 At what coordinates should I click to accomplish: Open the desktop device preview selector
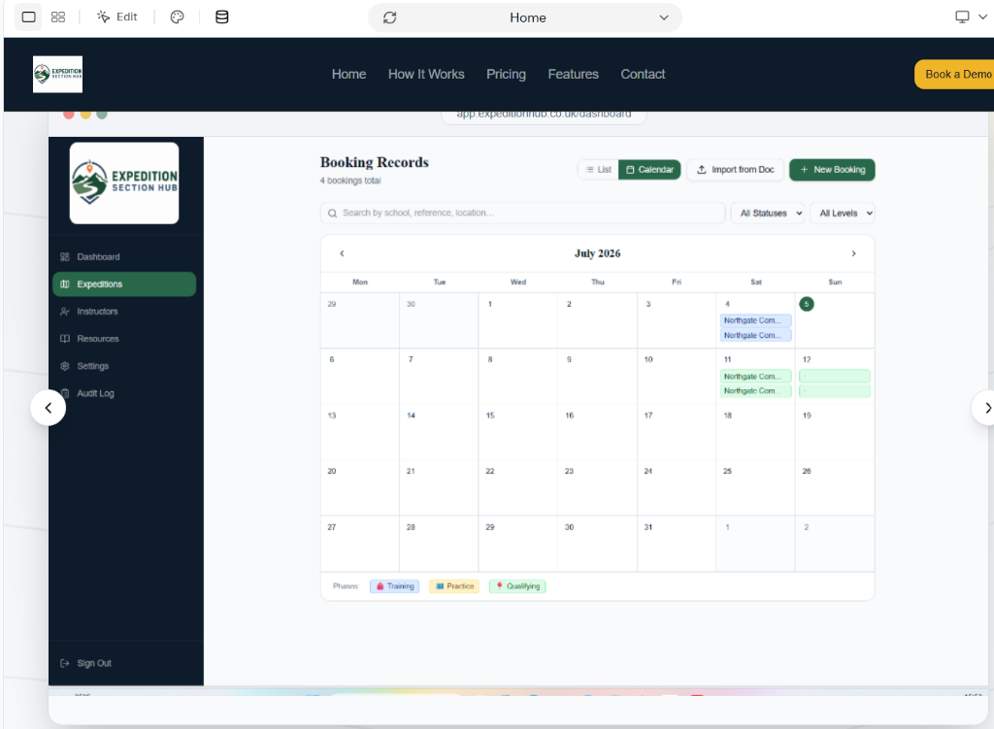coord(971,17)
